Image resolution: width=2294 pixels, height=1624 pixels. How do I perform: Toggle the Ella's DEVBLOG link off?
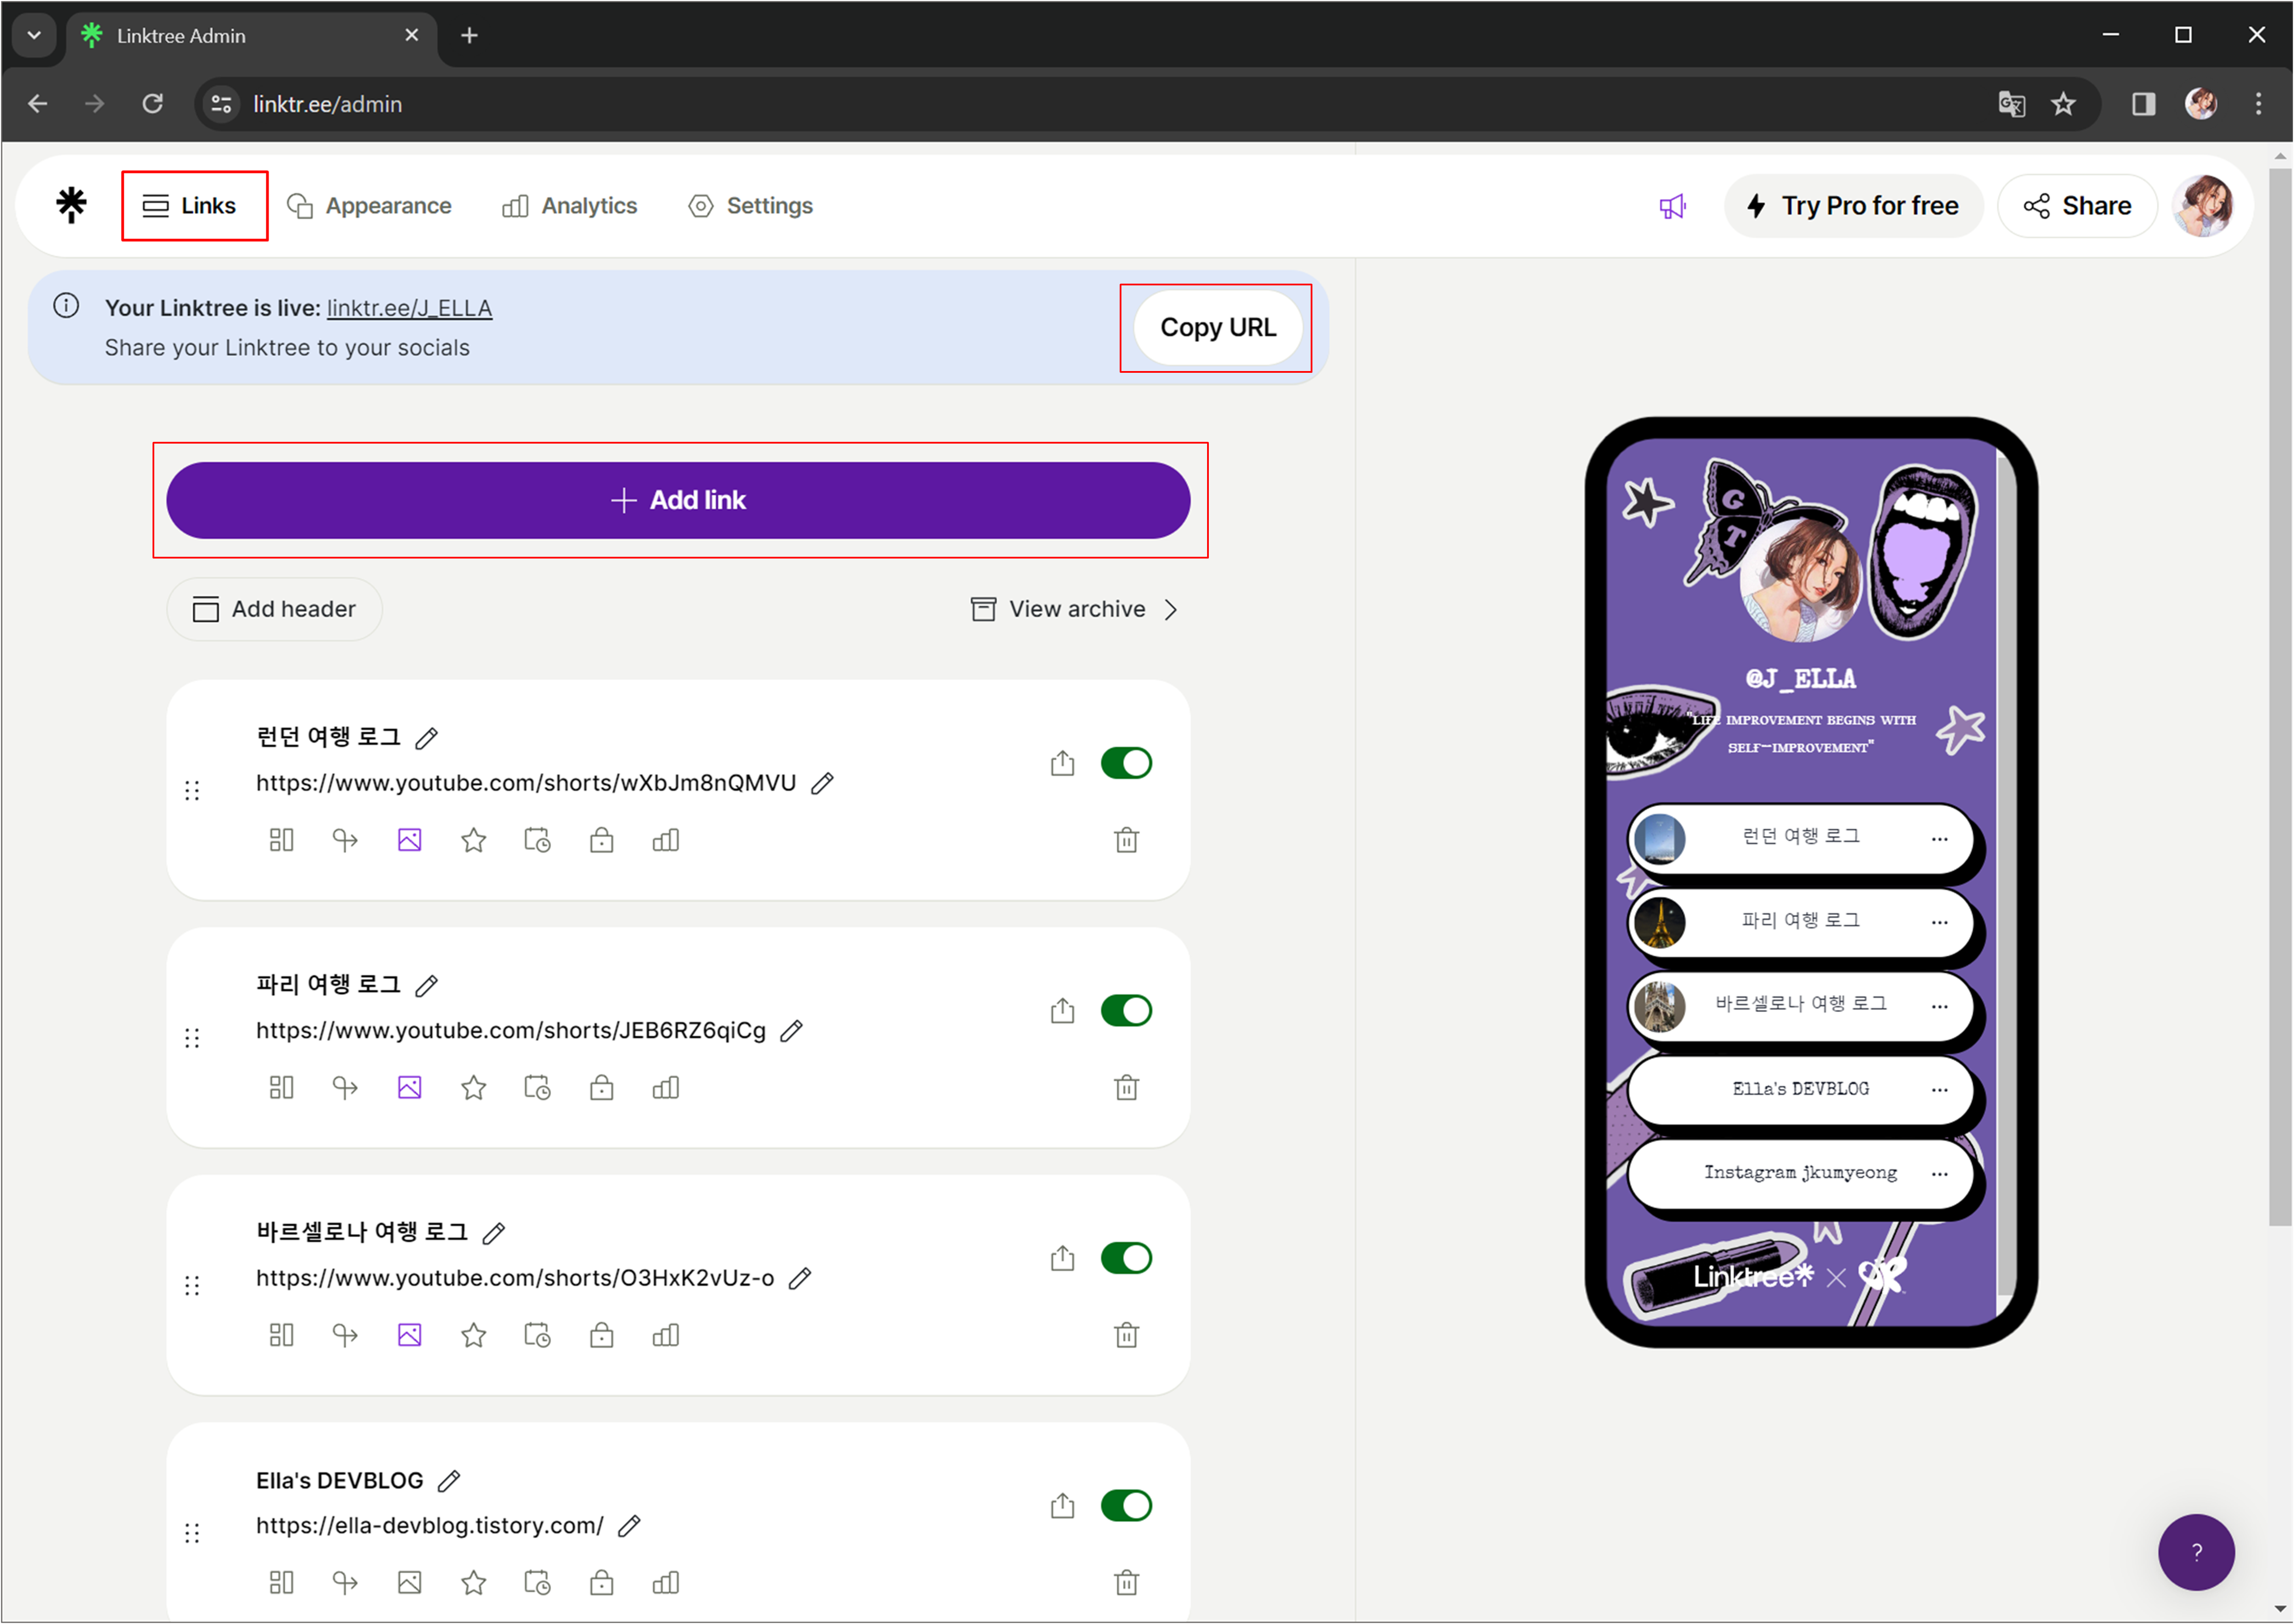tap(1126, 1505)
